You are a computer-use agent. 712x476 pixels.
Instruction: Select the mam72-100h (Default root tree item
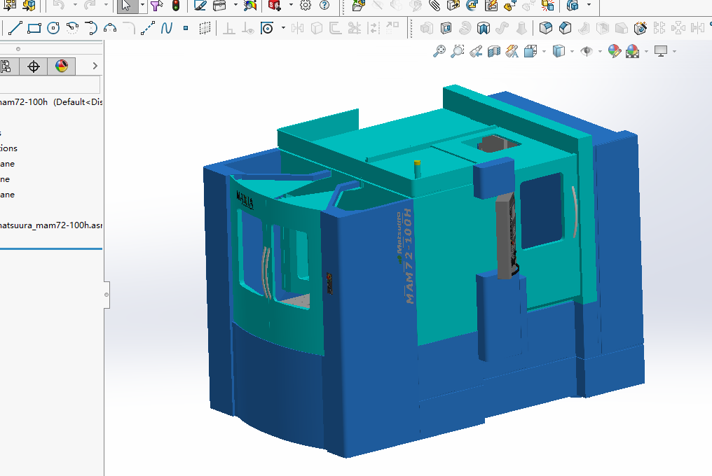[x=51, y=102]
